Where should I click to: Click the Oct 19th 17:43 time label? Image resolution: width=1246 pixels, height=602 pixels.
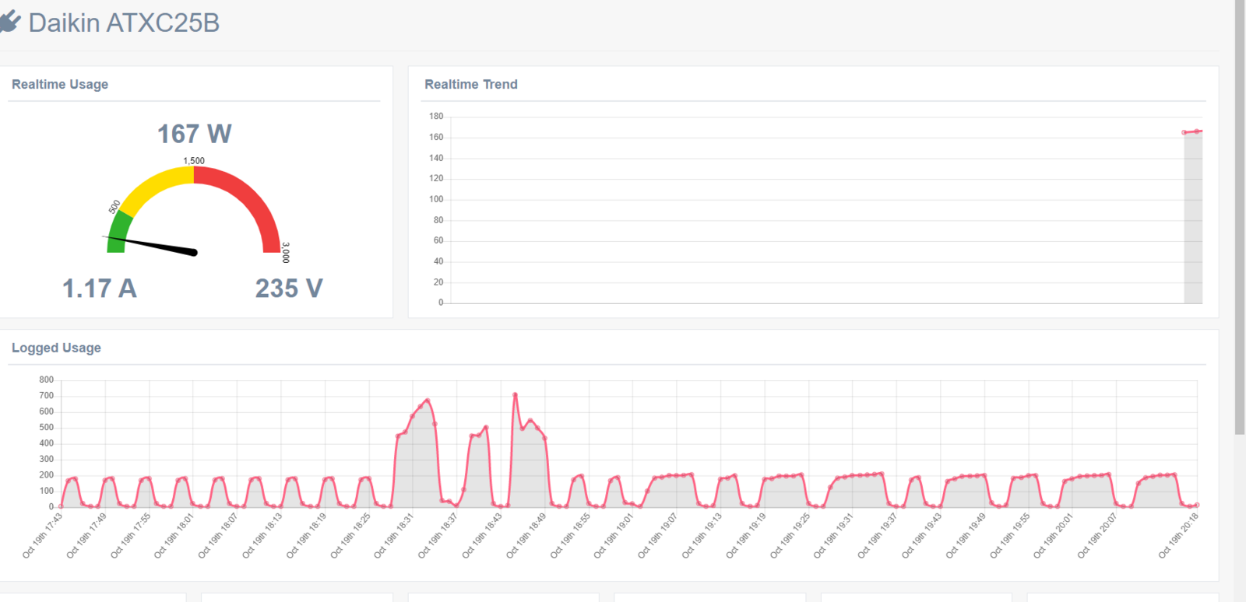coord(43,535)
